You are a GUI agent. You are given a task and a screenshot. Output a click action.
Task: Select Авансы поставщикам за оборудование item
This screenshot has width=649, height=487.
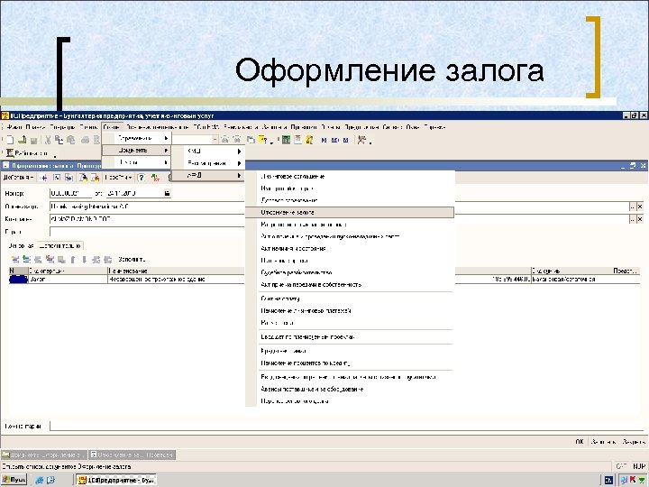tap(350, 390)
